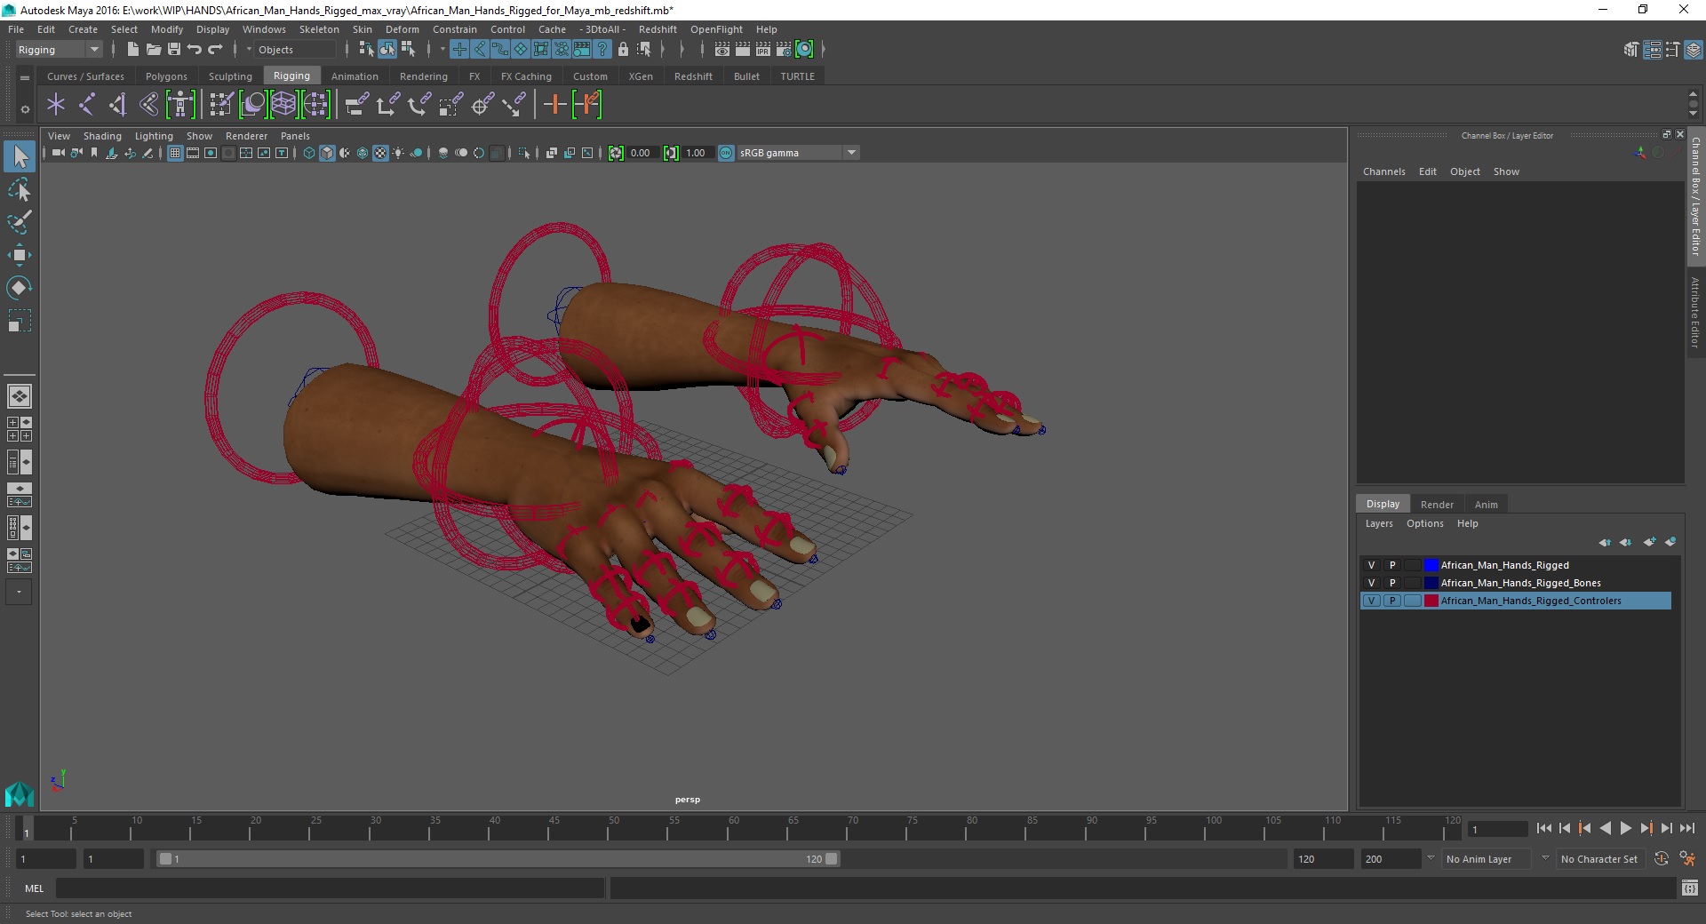Go to start of playback range

pyautogui.click(x=1544, y=828)
